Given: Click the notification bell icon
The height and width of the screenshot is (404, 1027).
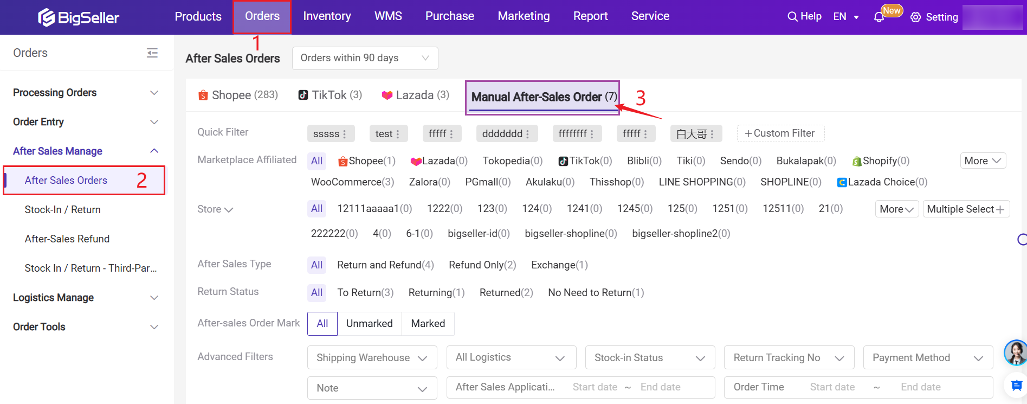Looking at the screenshot, I should (x=879, y=17).
